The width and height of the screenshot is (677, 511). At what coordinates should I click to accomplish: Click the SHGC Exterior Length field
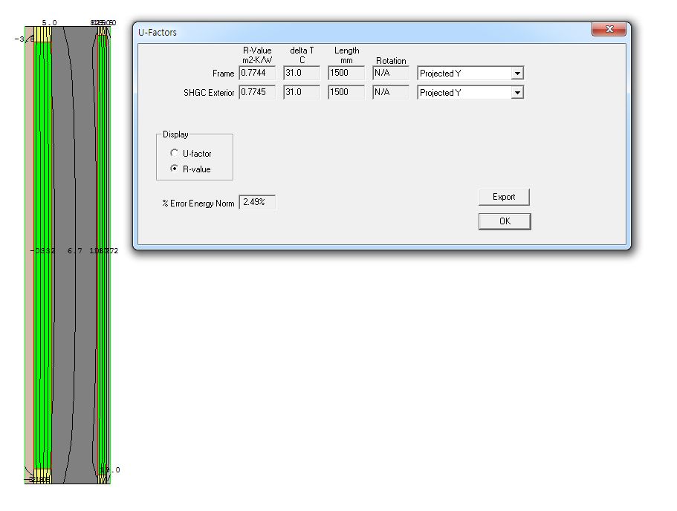pos(346,92)
